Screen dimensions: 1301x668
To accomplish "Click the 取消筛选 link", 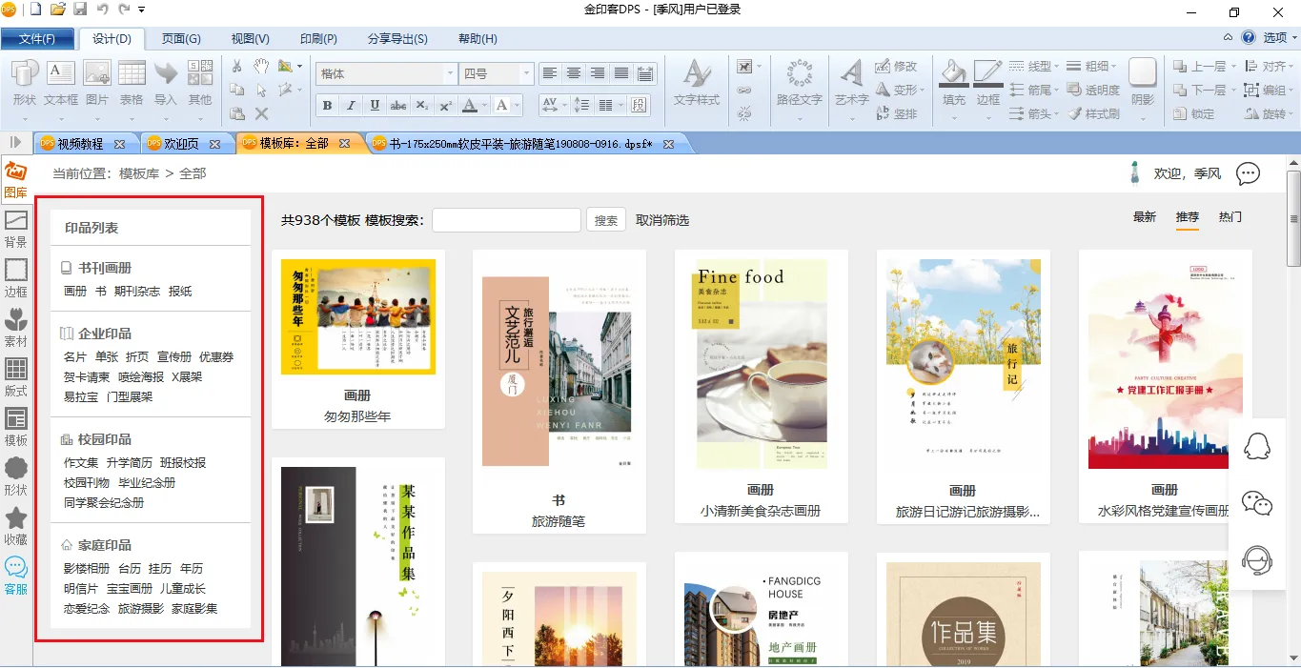I will [x=662, y=220].
